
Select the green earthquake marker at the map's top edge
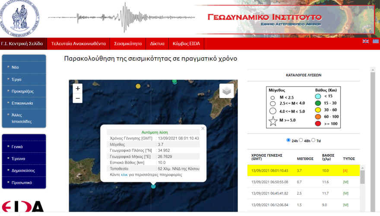click(x=174, y=82)
